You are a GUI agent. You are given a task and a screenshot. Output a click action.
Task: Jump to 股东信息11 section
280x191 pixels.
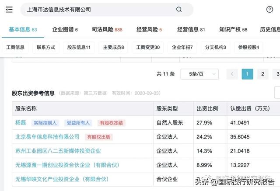click(x=79, y=47)
